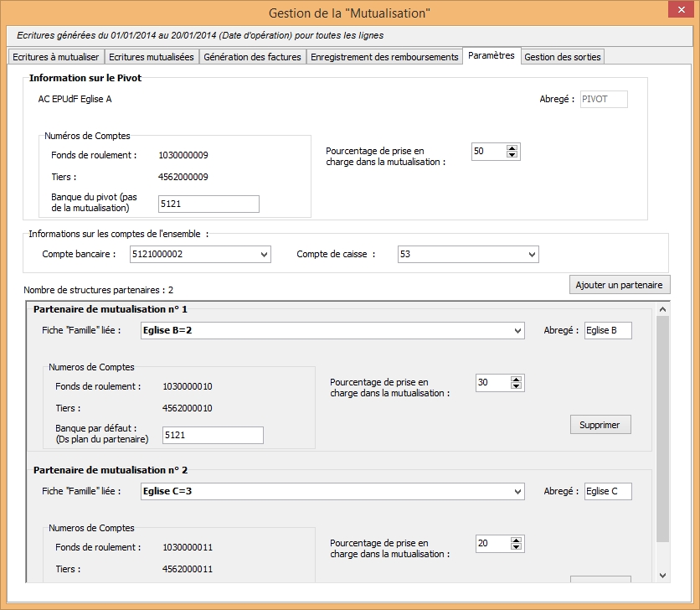This screenshot has width=700, height=610.
Task: Open the Enregistrement des remboursements tab
Action: (x=384, y=57)
